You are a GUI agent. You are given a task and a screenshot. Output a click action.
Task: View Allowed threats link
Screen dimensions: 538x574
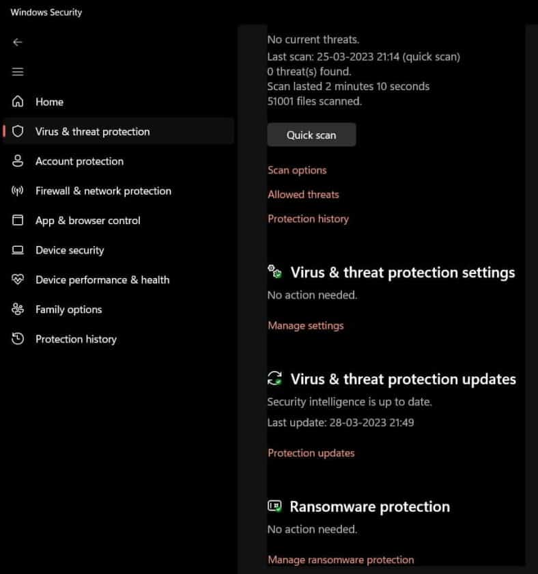303,194
